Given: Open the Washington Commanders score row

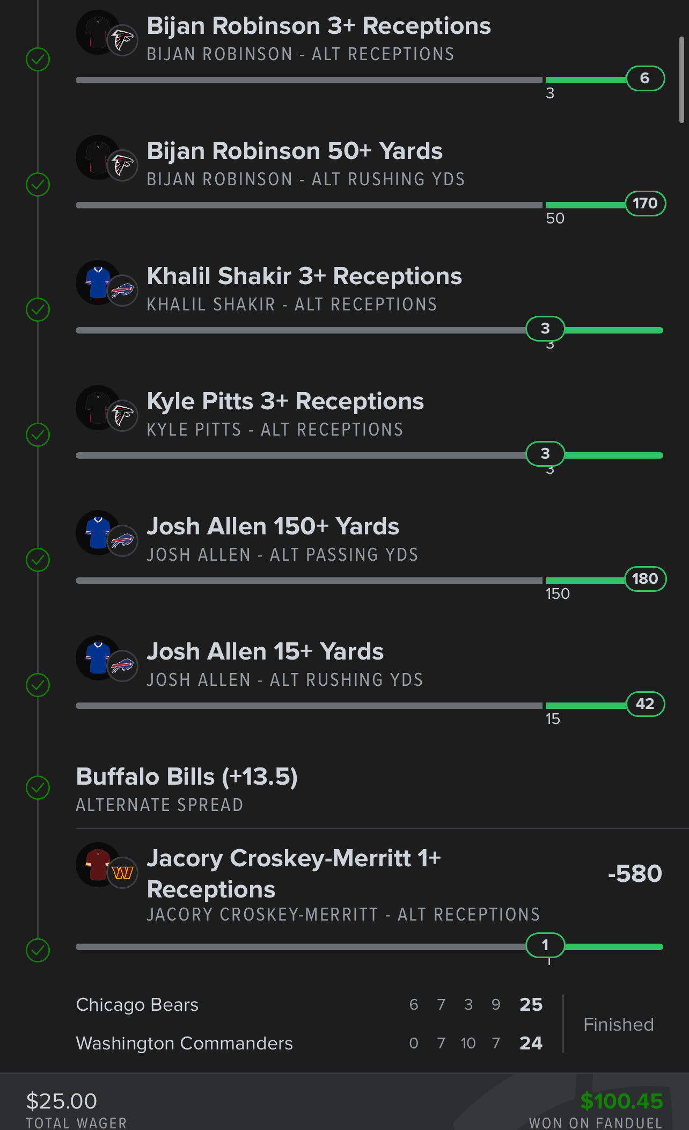Looking at the screenshot, I should tap(184, 1044).
